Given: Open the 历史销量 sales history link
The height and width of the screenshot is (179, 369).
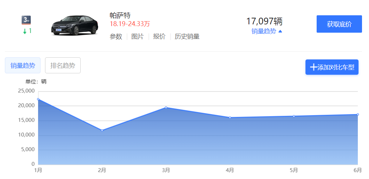Looking at the screenshot, I should pyautogui.click(x=187, y=36).
